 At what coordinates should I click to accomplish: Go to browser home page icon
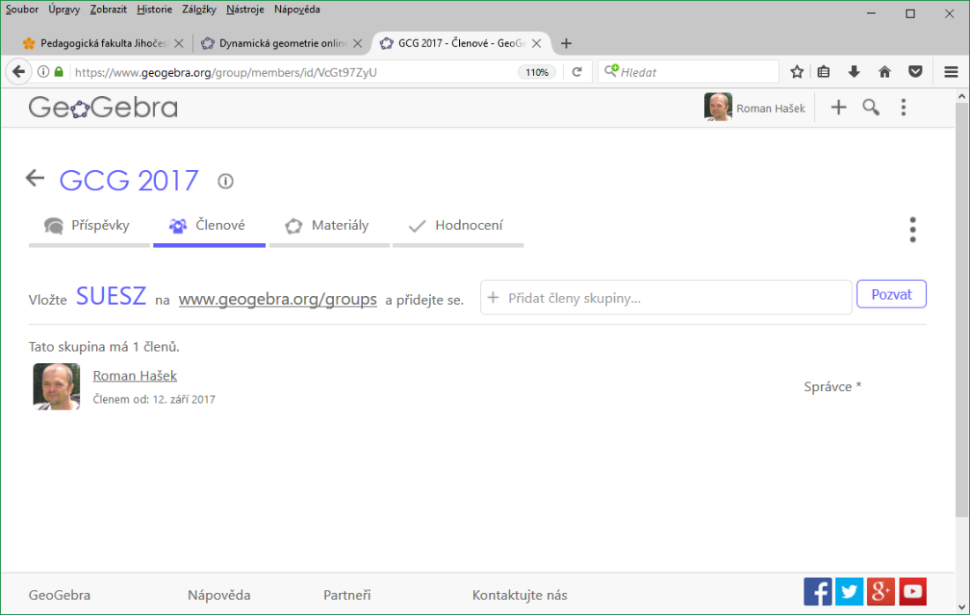point(885,71)
